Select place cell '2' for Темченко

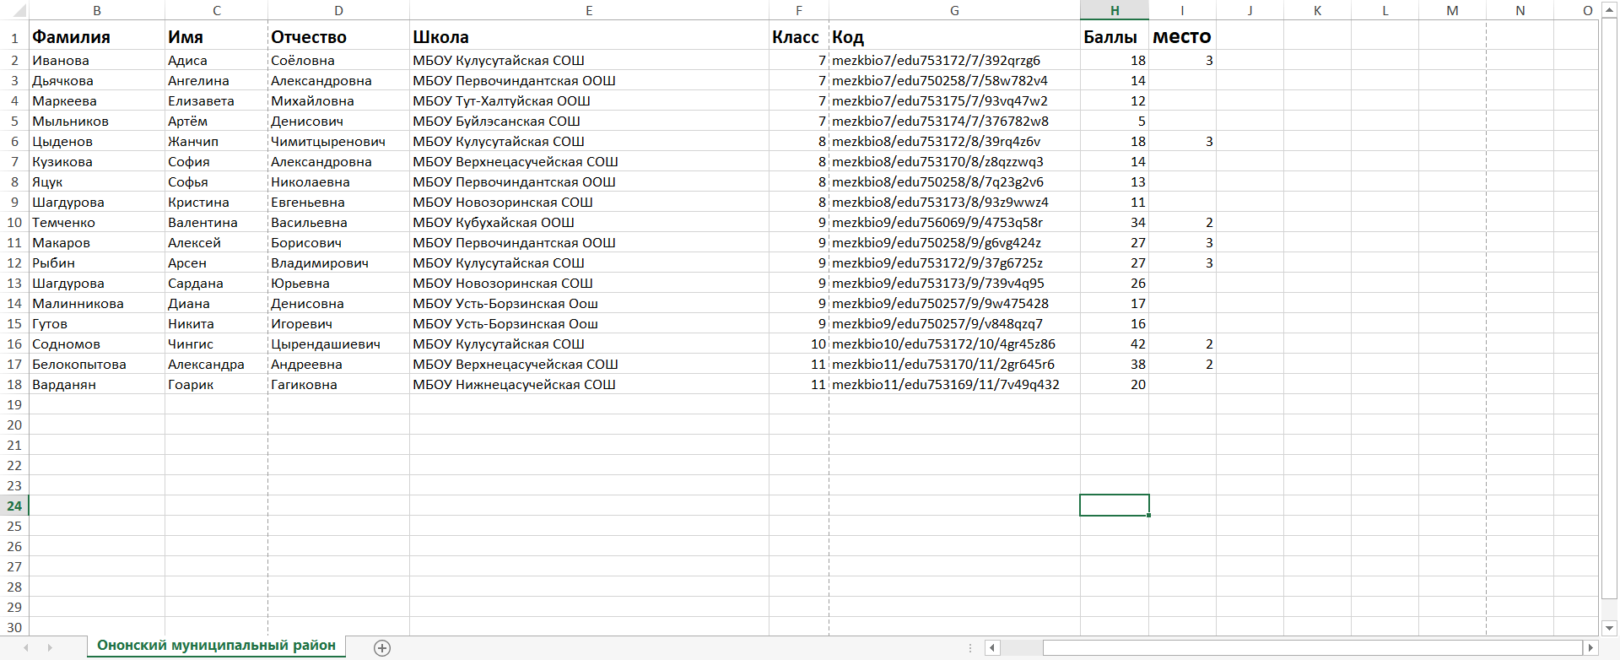(x=1182, y=222)
